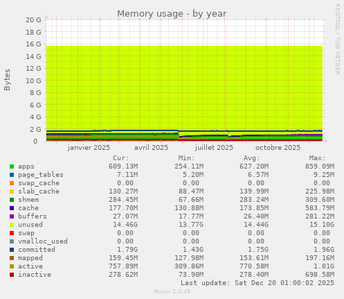344x299 pixels.
Task: Click apps current value 609.13M
Action: click(123, 166)
